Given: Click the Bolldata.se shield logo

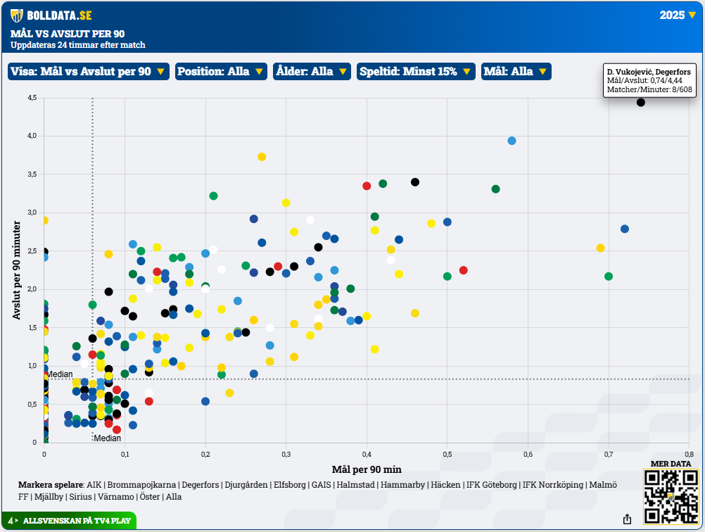Looking at the screenshot, I should pyautogui.click(x=17, y=15).
